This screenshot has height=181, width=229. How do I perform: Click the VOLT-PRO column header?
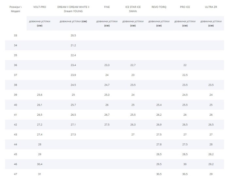40,7
